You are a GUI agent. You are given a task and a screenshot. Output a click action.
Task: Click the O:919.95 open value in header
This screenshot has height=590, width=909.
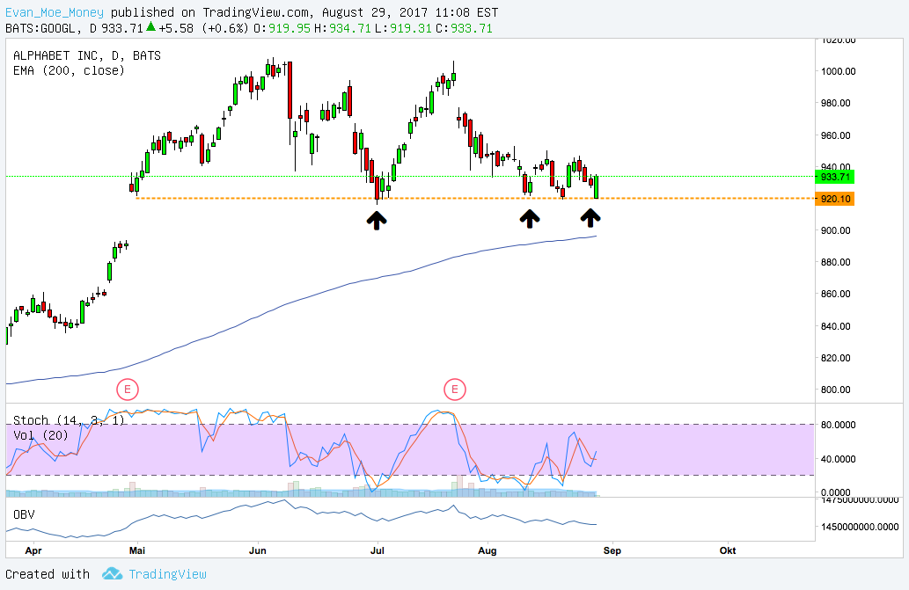[282, 28]
